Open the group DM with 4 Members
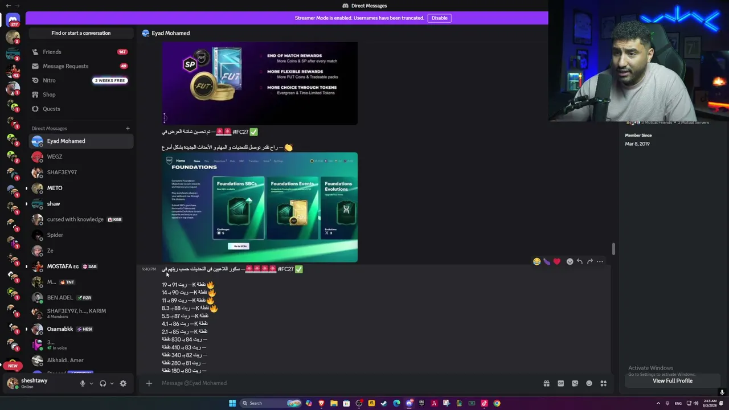This screenshot has width=729, height=410. coord(81,313)
